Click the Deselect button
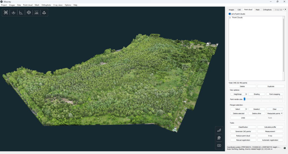The image size is (288, 154). tap(256, 109)
